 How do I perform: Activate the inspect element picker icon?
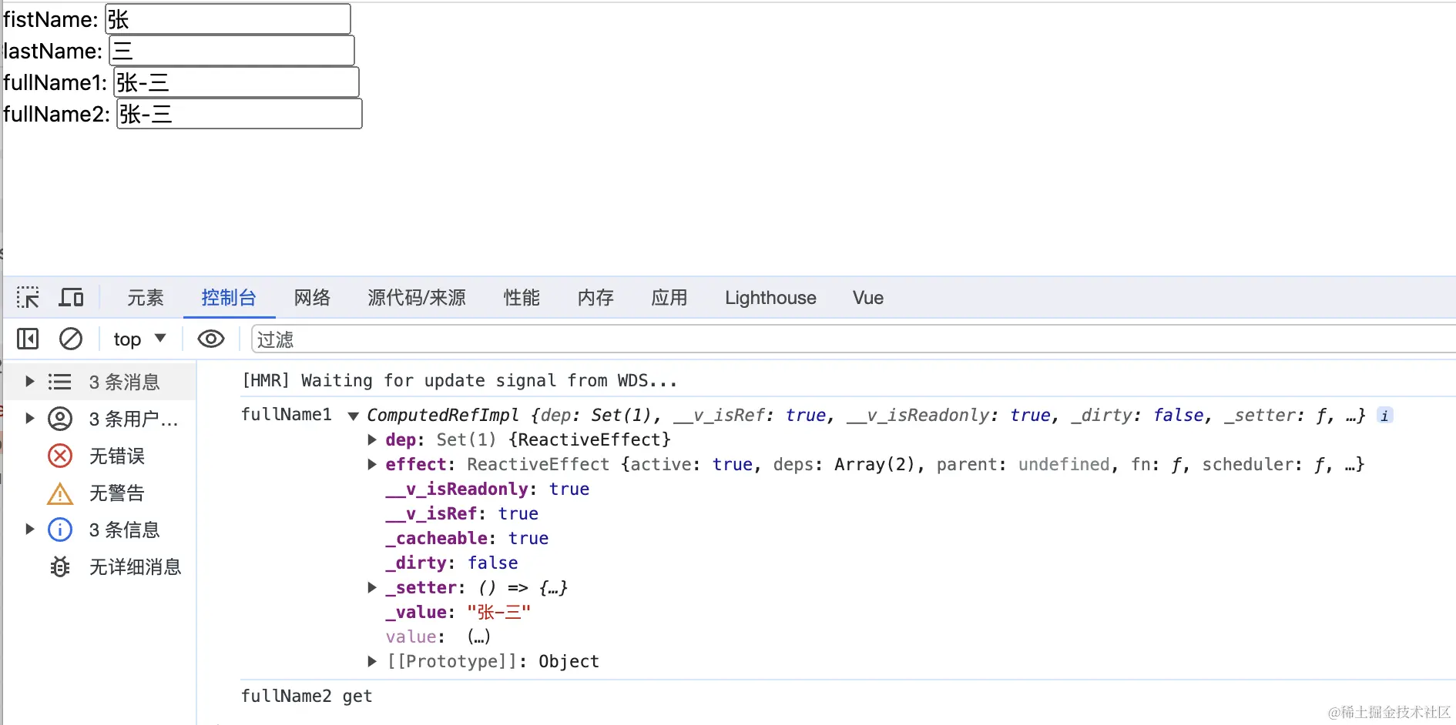[28, 297]
